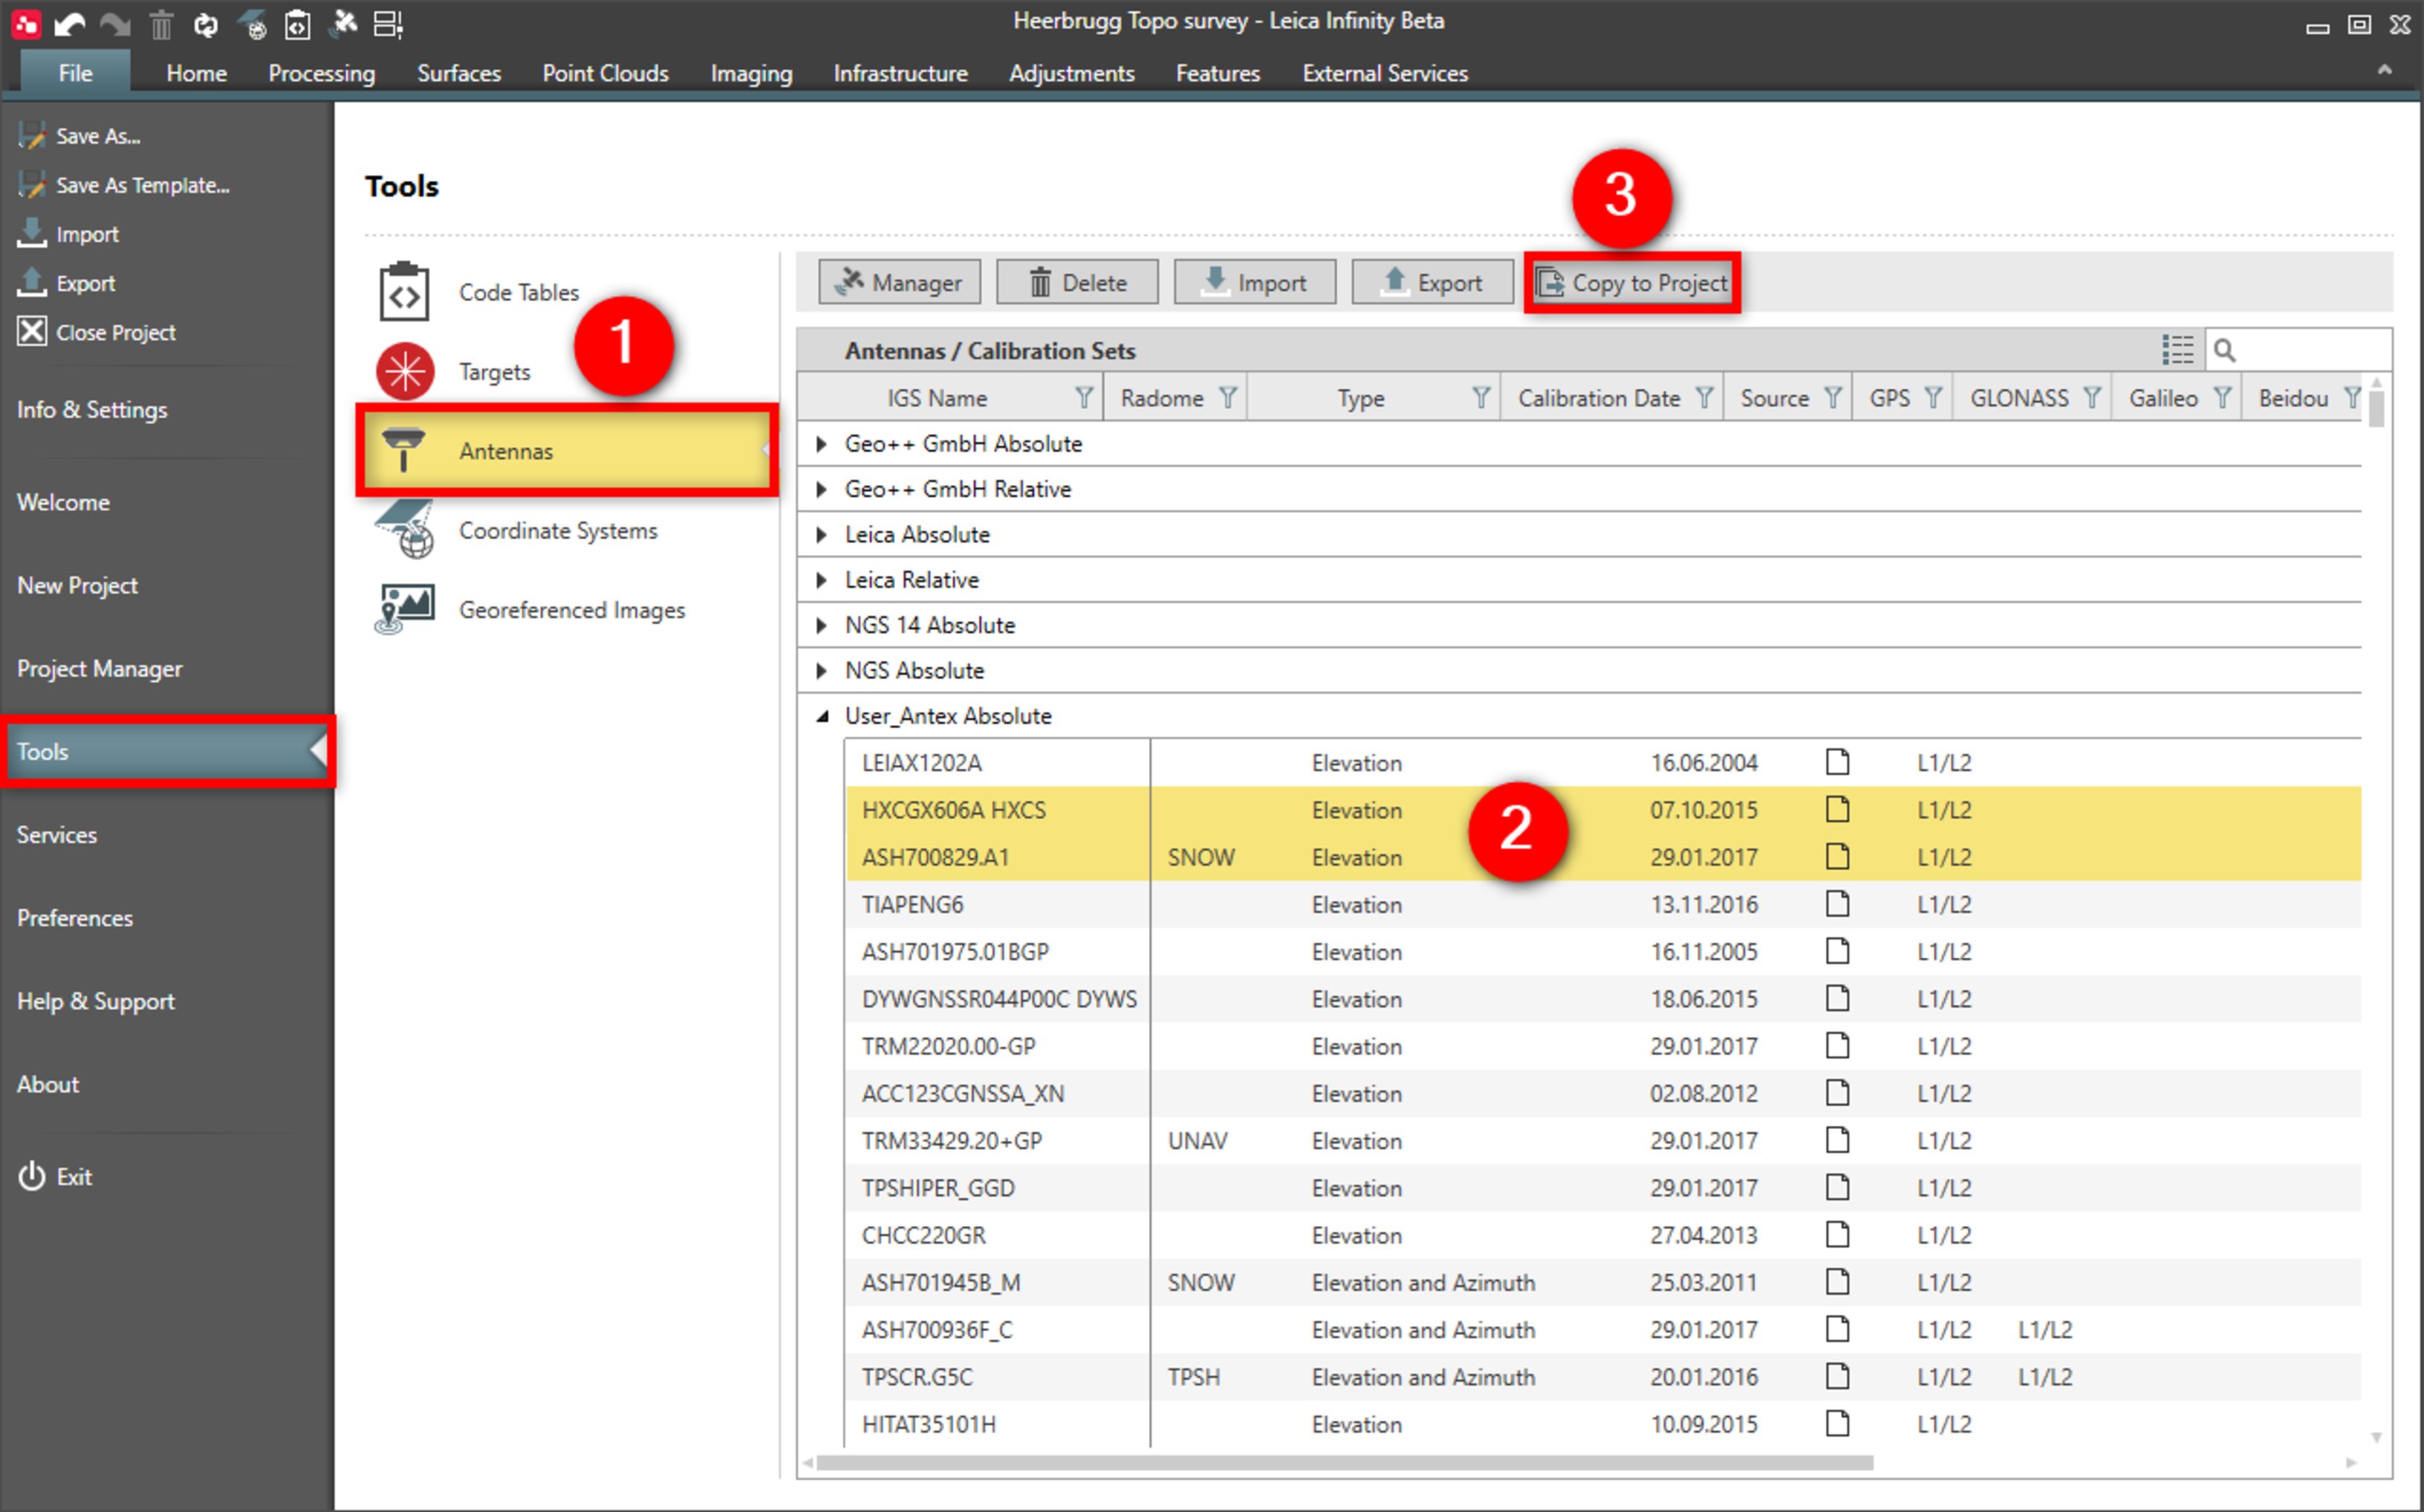Viewport: 2424px width, 1512px height.
Task: Switch to the Point Clouds tab
Action: [605, 73]
